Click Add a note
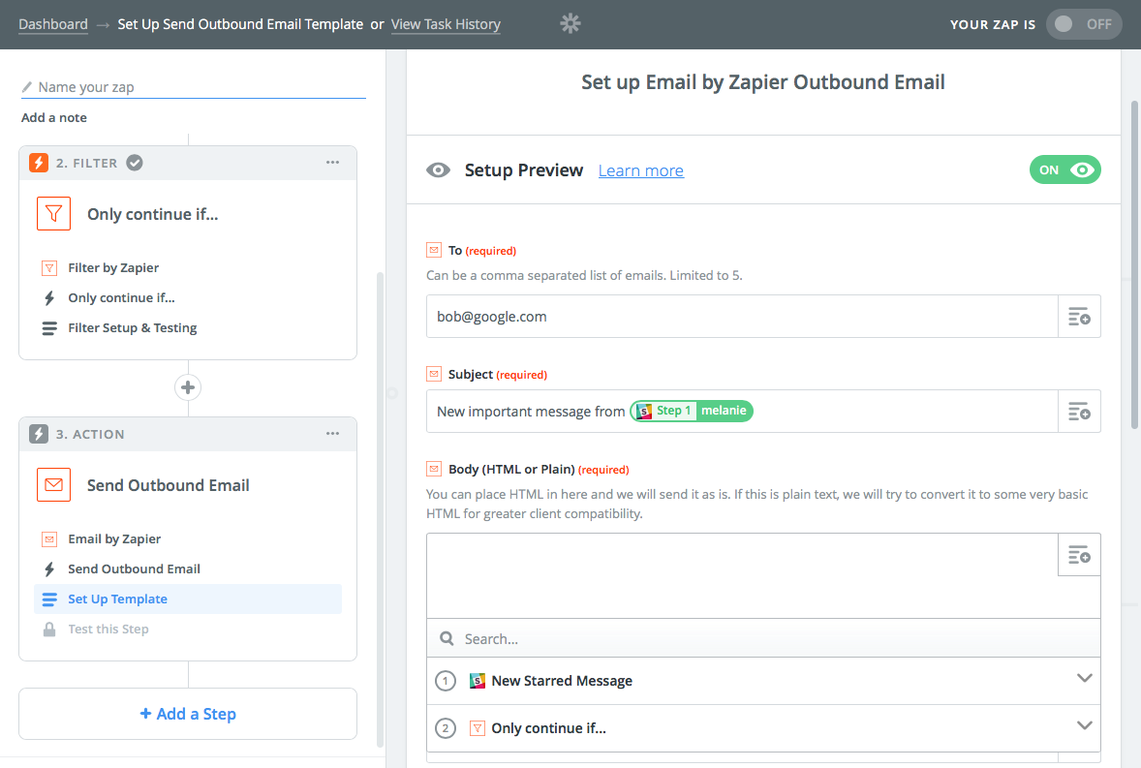 (x=54, y=118)
